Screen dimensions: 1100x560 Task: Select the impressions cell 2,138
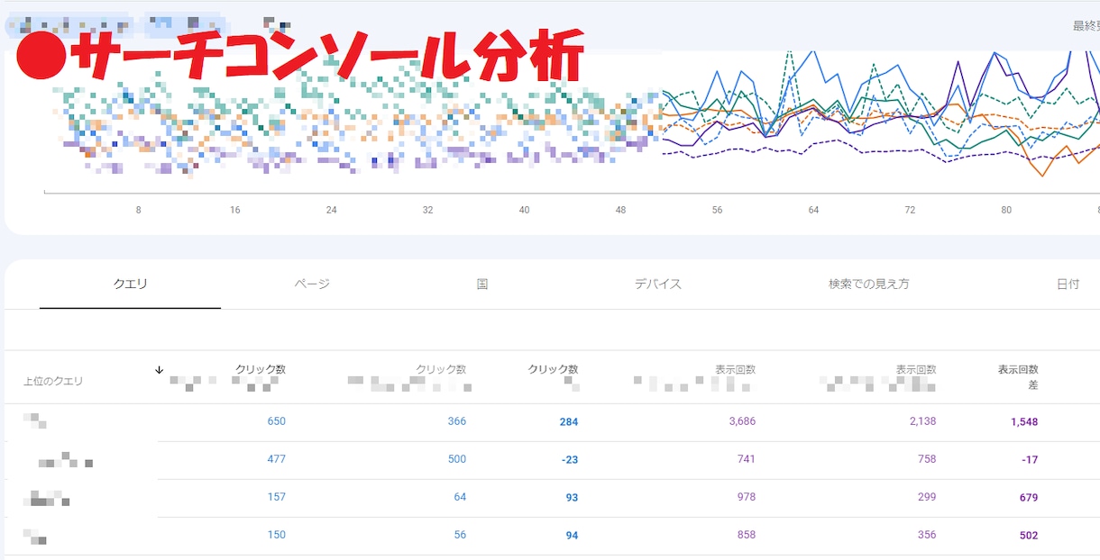coord(921,421)
